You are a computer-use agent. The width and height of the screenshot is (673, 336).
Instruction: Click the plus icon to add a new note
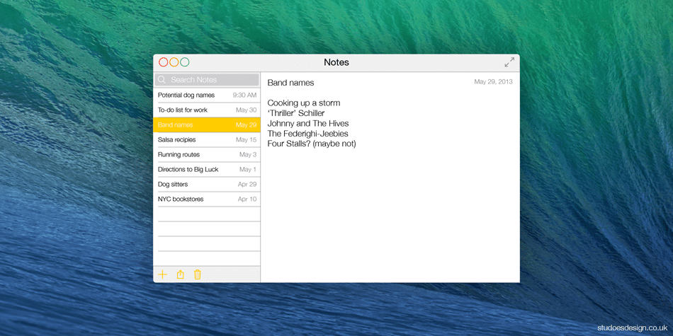[162, 274]
